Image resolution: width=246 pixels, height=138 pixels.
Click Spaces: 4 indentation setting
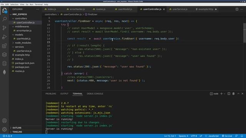[x=183, y=136]
